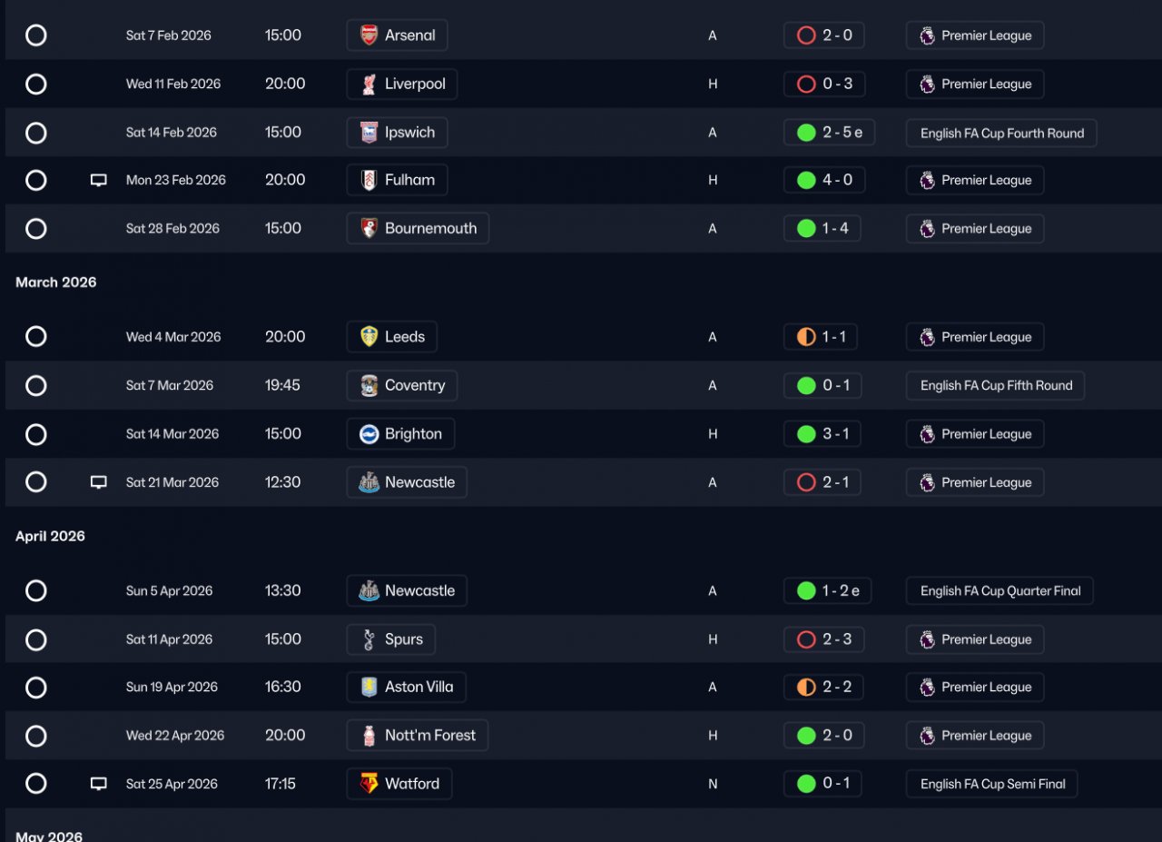Select the radio circle for Arsenal fixture
1162x842 pixels.
click(36, 35)
